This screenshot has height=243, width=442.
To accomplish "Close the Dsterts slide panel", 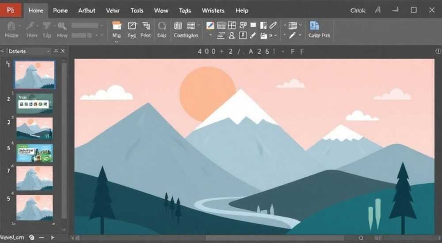I will [x=63, y=51].
